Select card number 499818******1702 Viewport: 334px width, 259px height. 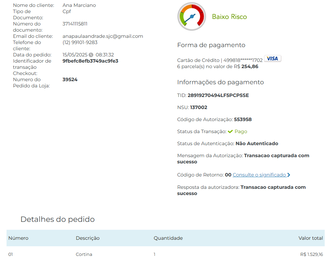click(243, 61)
